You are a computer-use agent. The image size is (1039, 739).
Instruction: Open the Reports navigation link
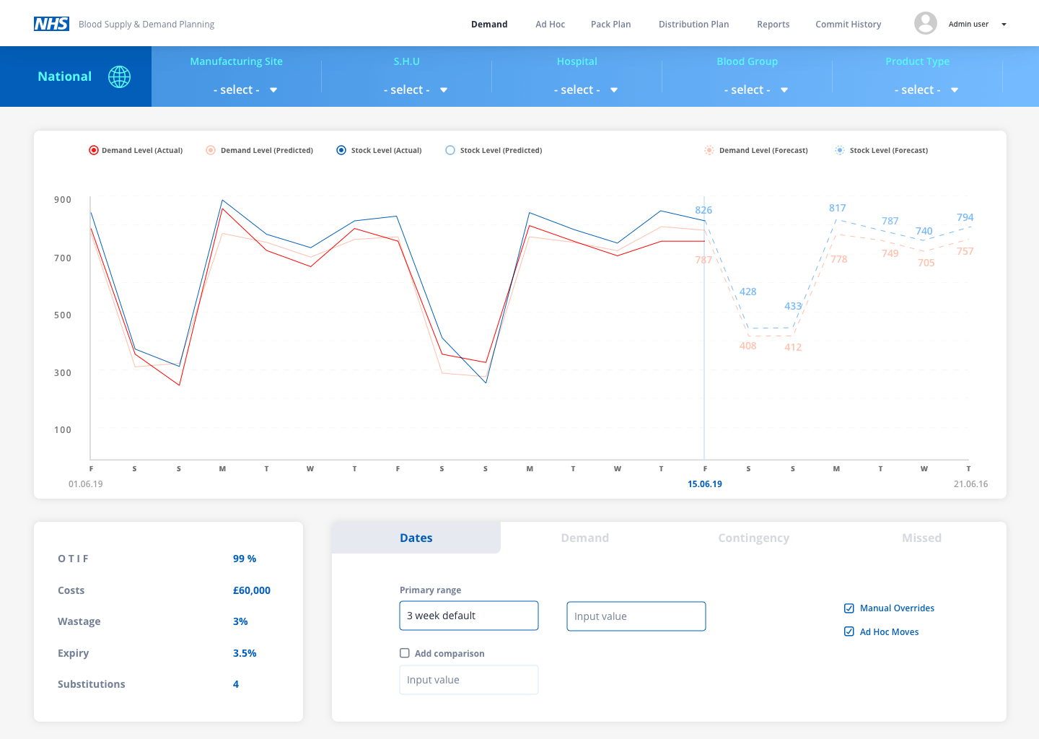tap(773, 25)
